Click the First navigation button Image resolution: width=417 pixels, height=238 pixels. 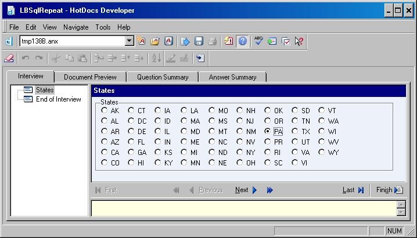(106, 190)
